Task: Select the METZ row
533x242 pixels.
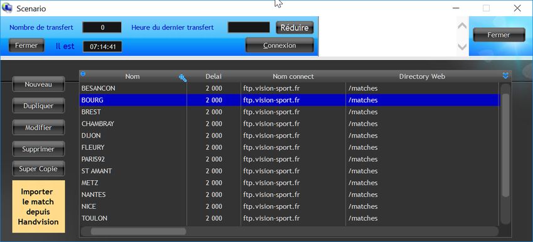Action: 289,183
